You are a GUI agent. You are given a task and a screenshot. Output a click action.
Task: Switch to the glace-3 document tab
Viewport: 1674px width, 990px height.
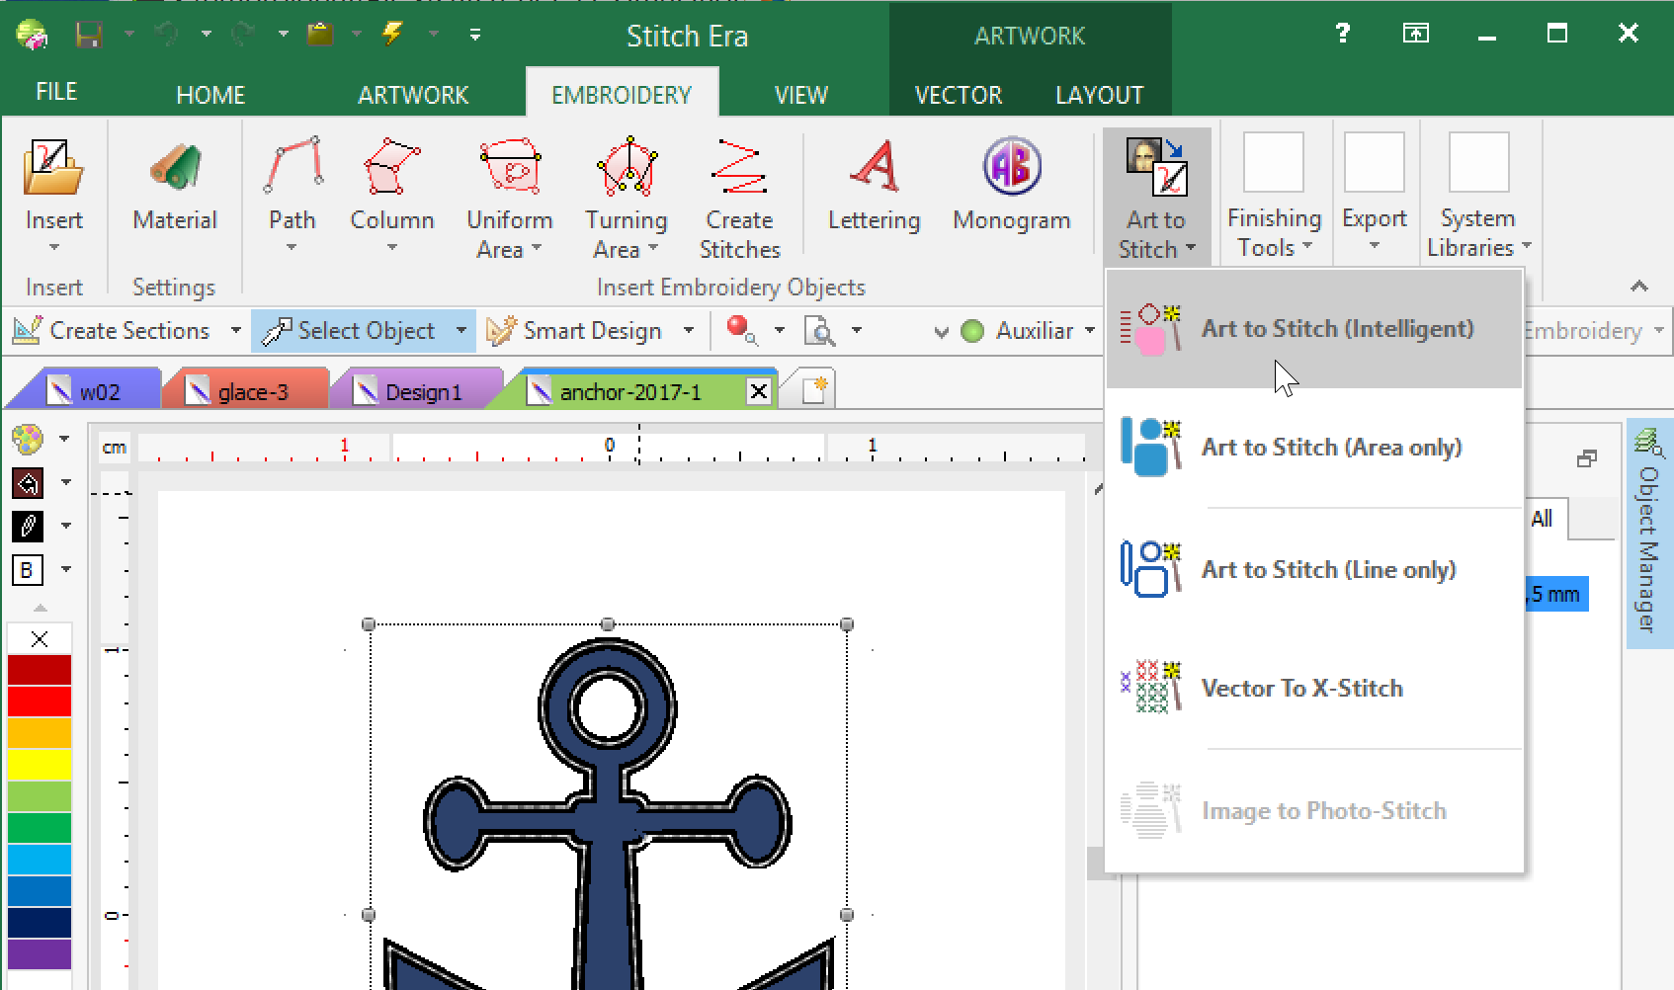click(x=252, y=392)
